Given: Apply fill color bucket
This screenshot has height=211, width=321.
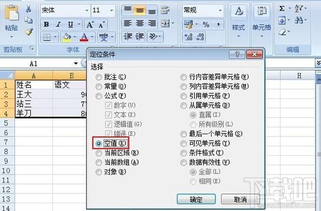Looking at the screenshot, I should (x=66, y=37).
